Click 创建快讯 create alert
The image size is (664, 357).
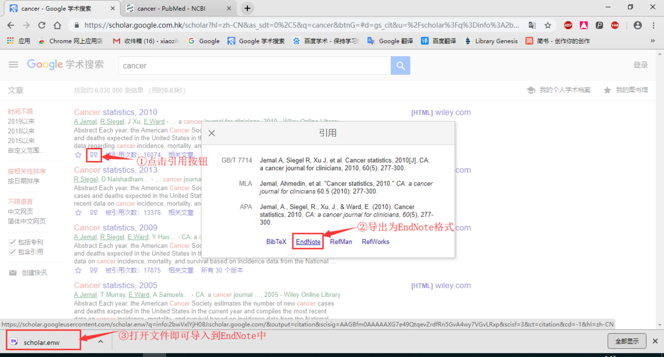(28, 273)
